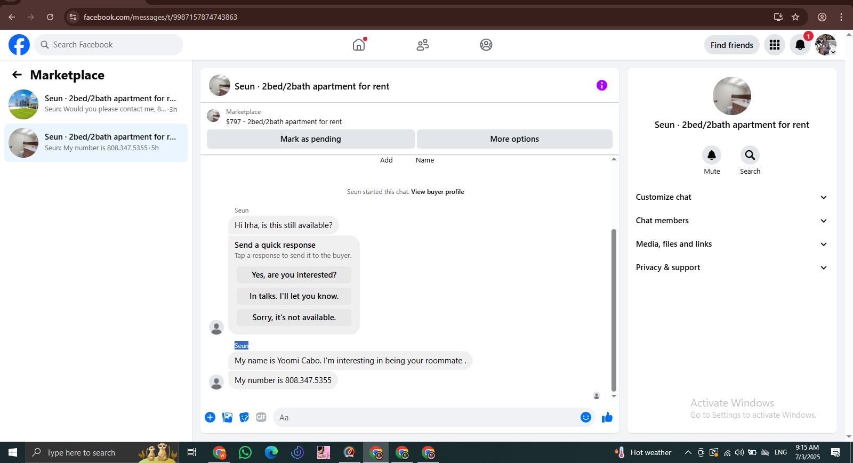Click message 'My name is Yoomi Cabo'
853x463 pixels.
pos(350,361)
